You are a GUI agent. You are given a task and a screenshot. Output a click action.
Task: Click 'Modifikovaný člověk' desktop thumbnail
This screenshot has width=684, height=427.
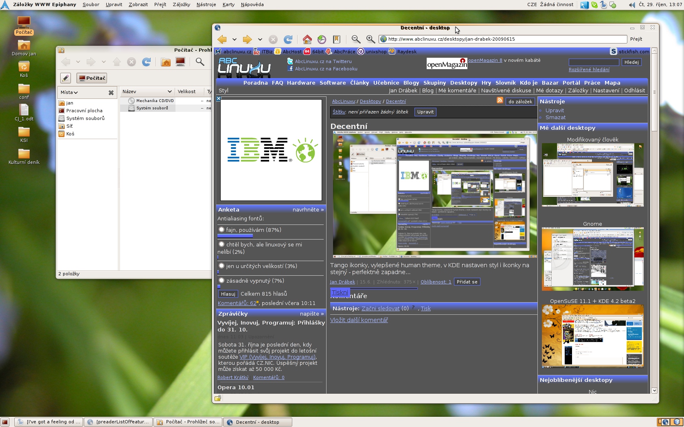(592, 175)
